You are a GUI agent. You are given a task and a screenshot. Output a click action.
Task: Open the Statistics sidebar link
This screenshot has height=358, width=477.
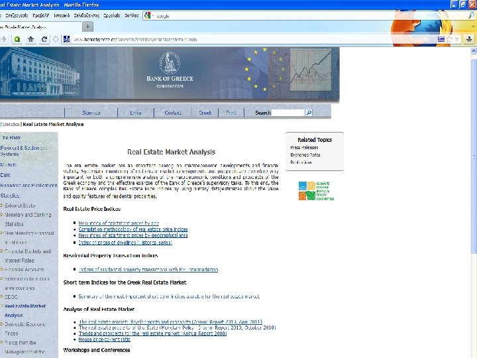pyautogui.click(x=10, y=196)
